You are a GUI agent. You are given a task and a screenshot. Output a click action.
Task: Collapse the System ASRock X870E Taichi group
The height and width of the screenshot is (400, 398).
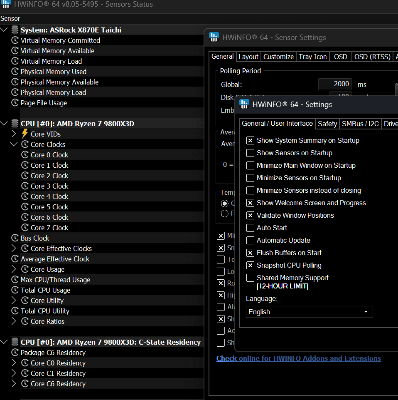(4, 30)
